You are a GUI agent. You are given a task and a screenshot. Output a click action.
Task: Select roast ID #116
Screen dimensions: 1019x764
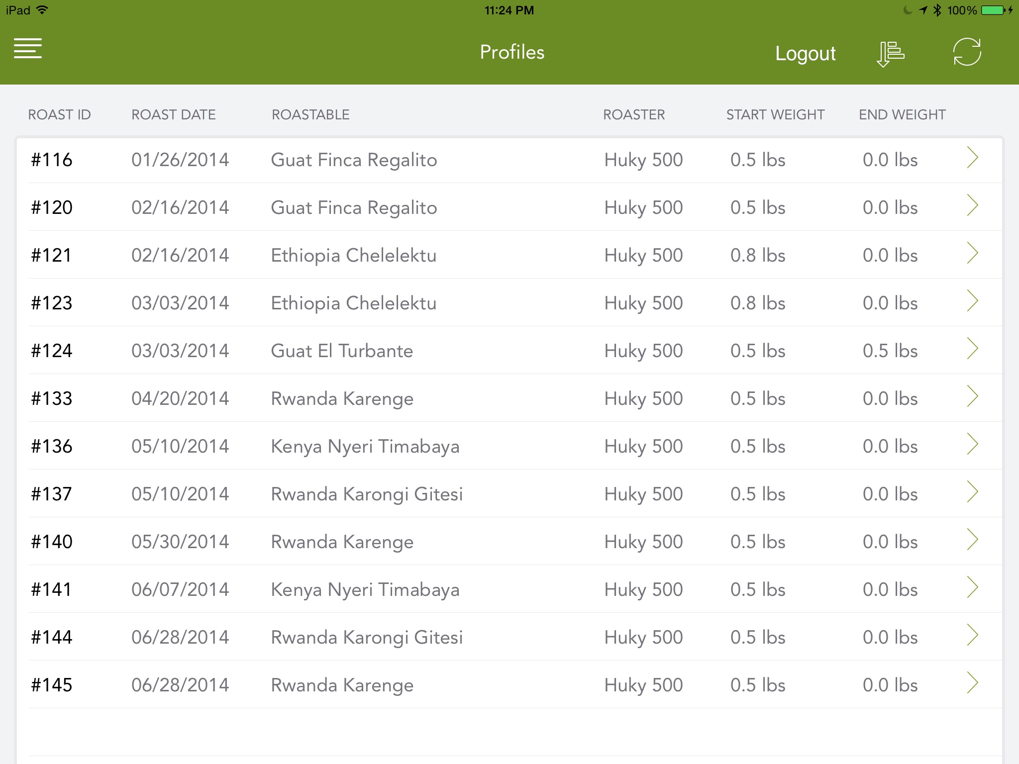(52, 160)
